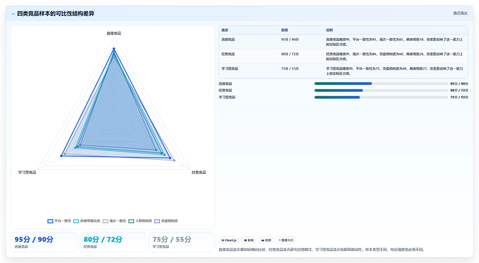Click the 经营竞品 cell in table
Image resolution: width=479 pixels, height=263 pixels.
228,54
